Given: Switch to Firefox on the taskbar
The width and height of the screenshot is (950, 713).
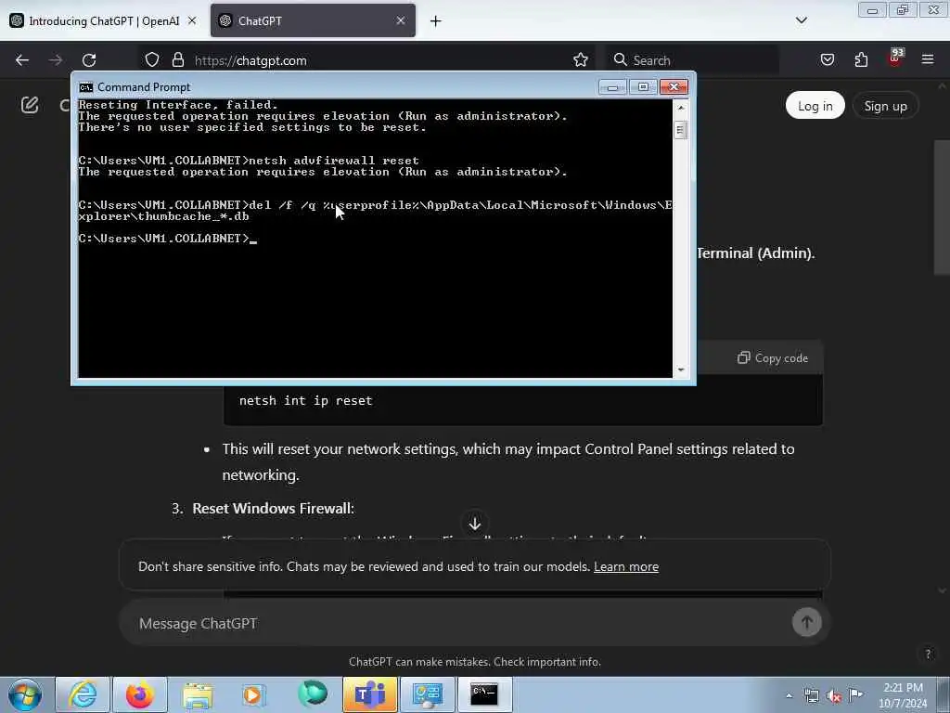Looking at the screenshot, I should pos(140,694).
